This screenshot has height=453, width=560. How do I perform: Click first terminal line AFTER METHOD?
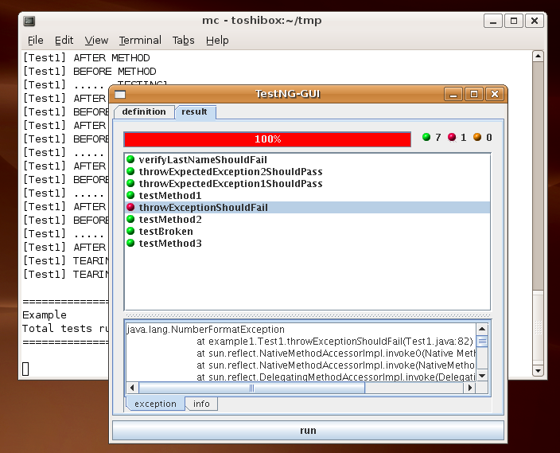(87, 58)
